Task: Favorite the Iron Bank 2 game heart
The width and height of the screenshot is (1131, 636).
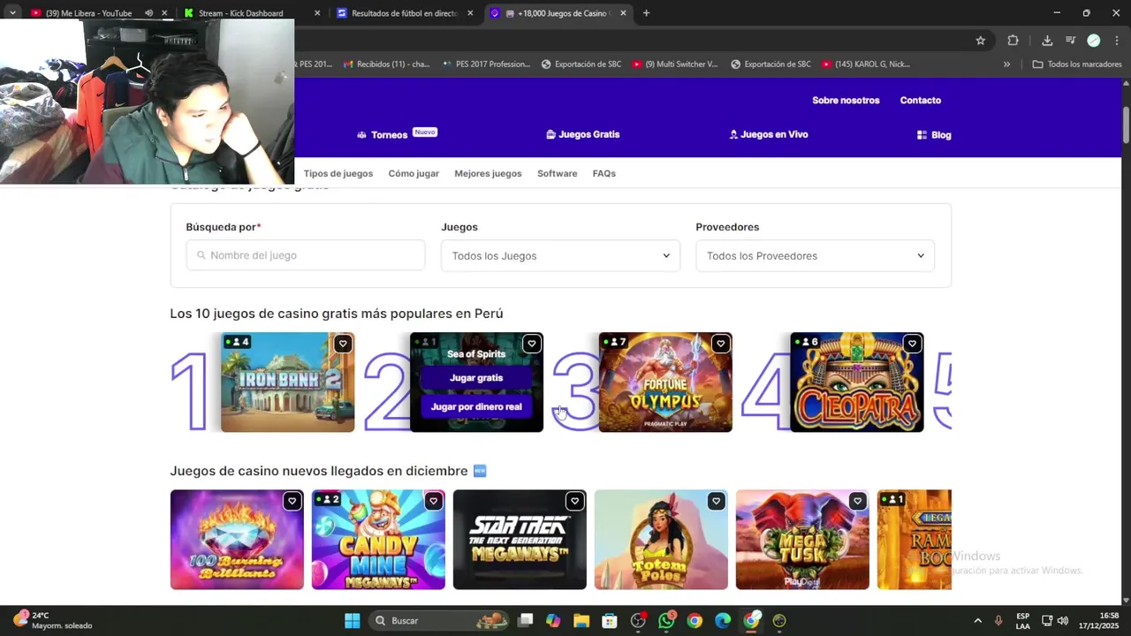Action: (x=343, y=344)
